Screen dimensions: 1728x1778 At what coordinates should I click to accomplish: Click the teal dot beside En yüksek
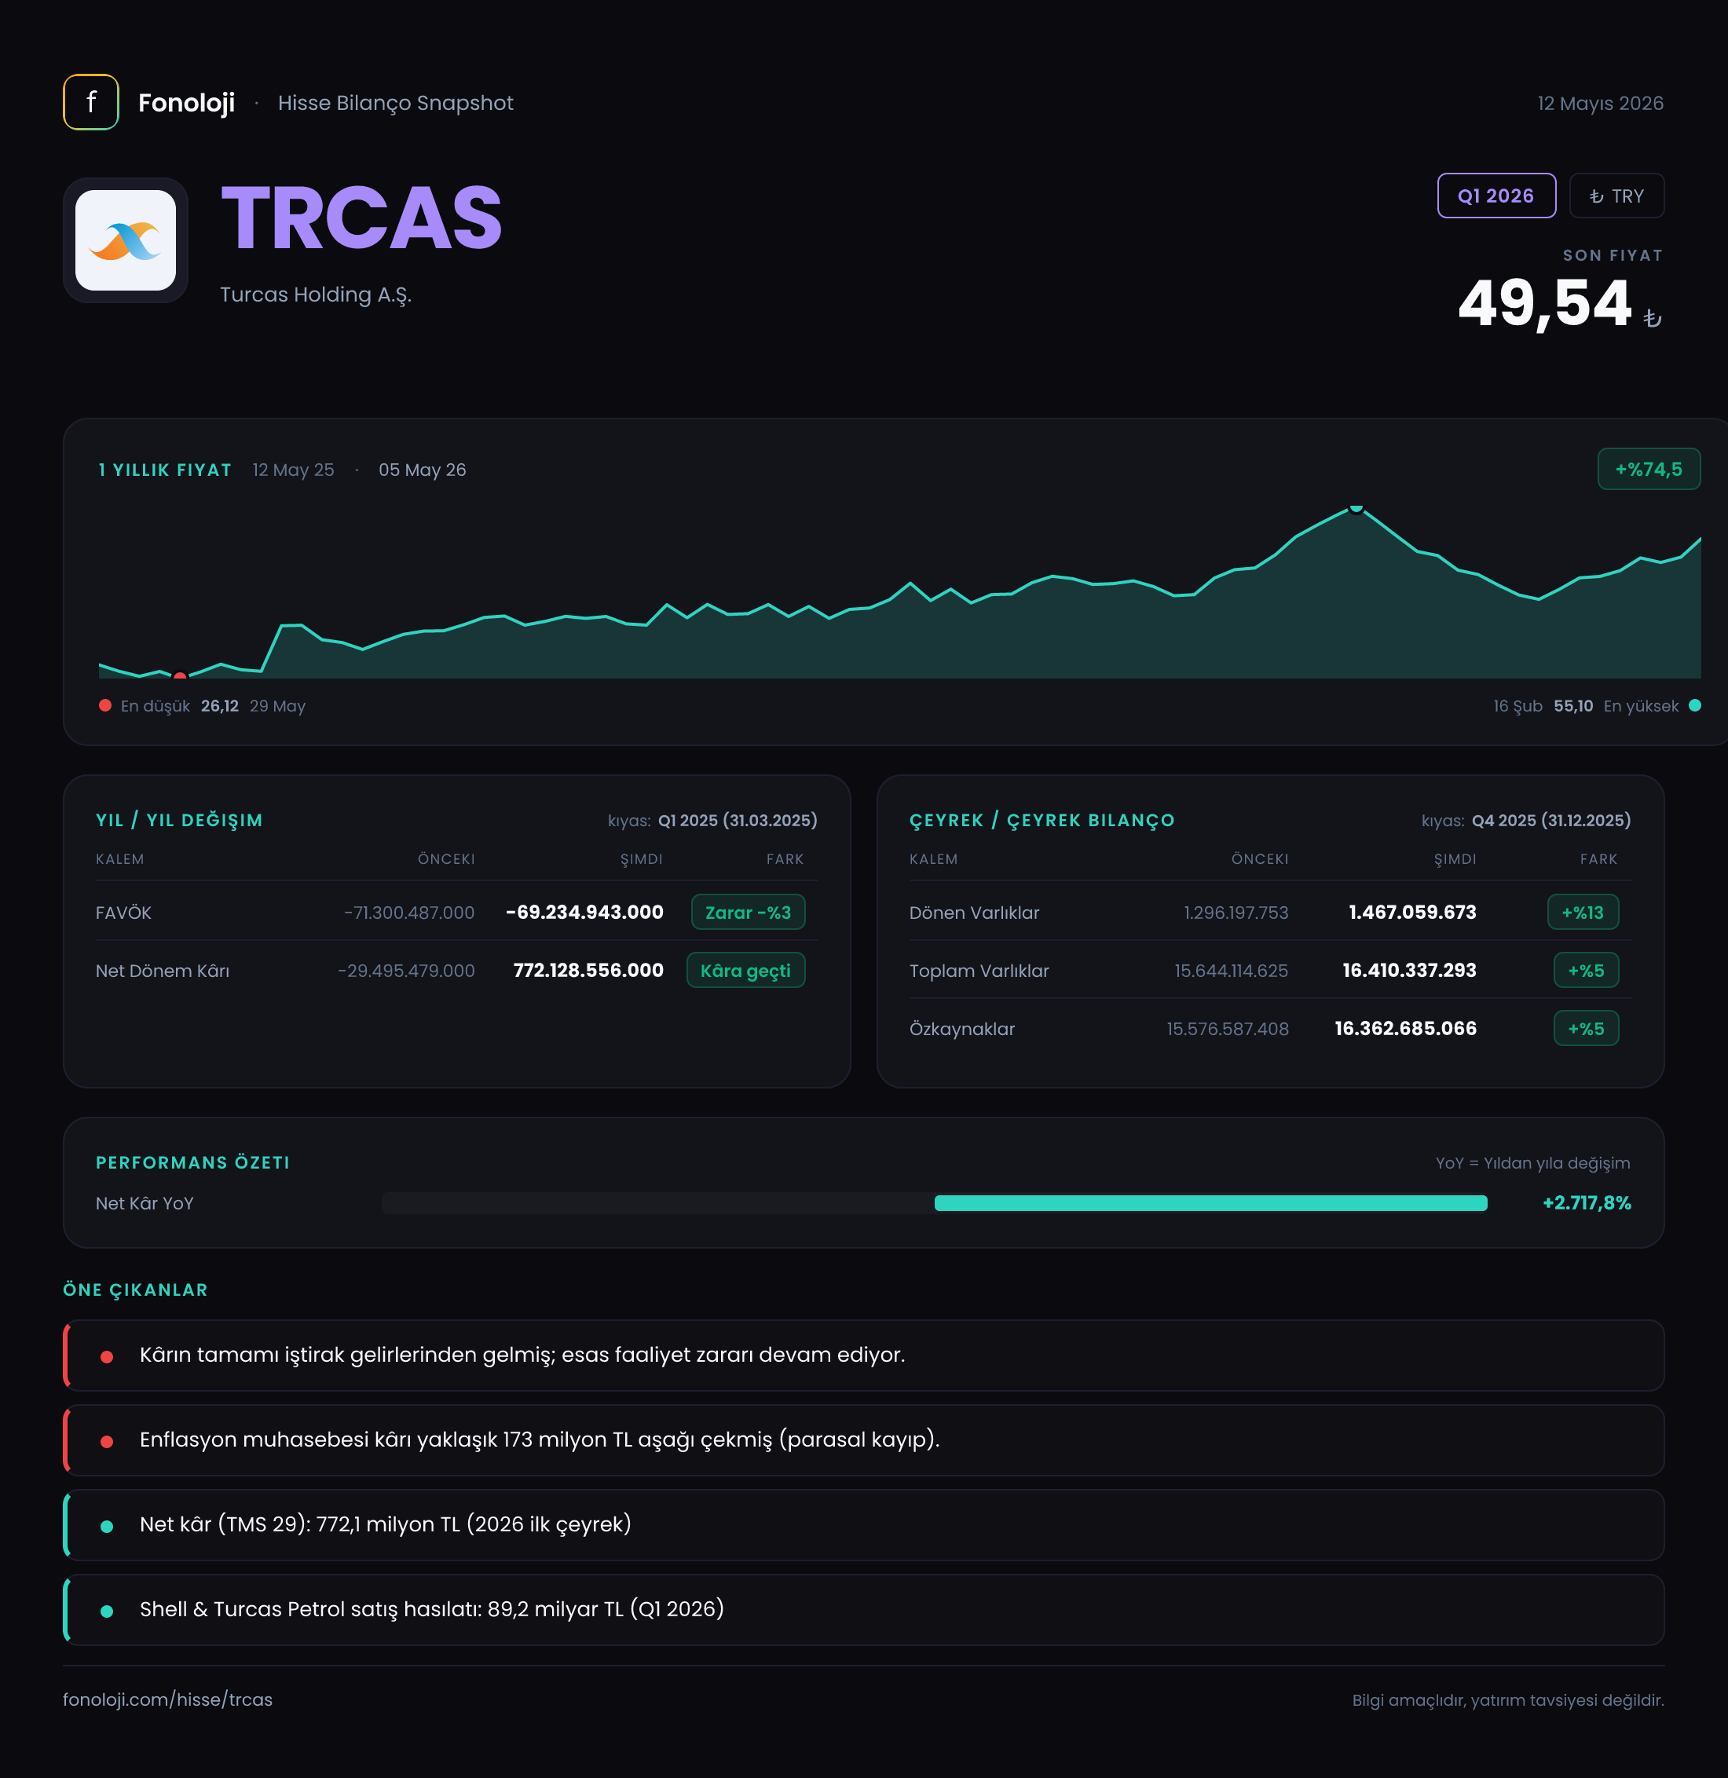click(1693, 705)
